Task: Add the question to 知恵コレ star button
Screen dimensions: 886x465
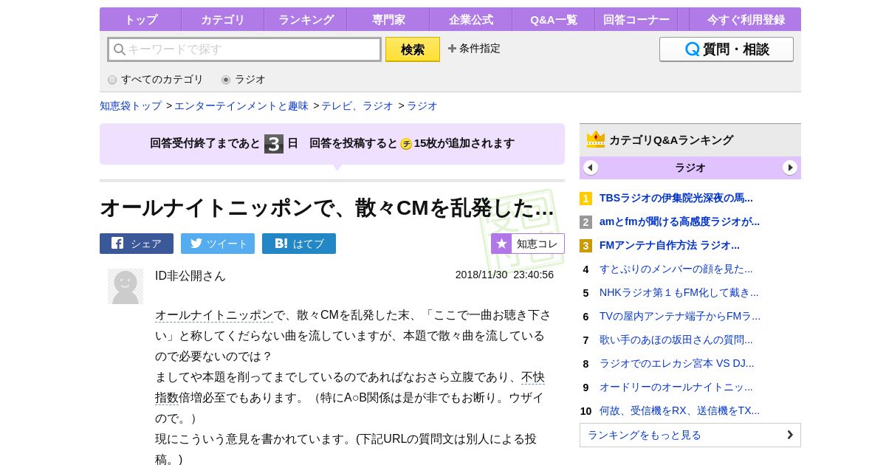Action: click(x=528, y=244)
